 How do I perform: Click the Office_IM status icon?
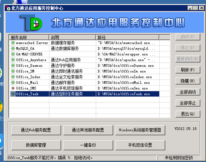click(13, 71)
